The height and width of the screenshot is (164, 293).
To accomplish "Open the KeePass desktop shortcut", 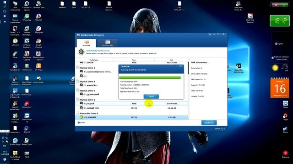I will [27, 5].
